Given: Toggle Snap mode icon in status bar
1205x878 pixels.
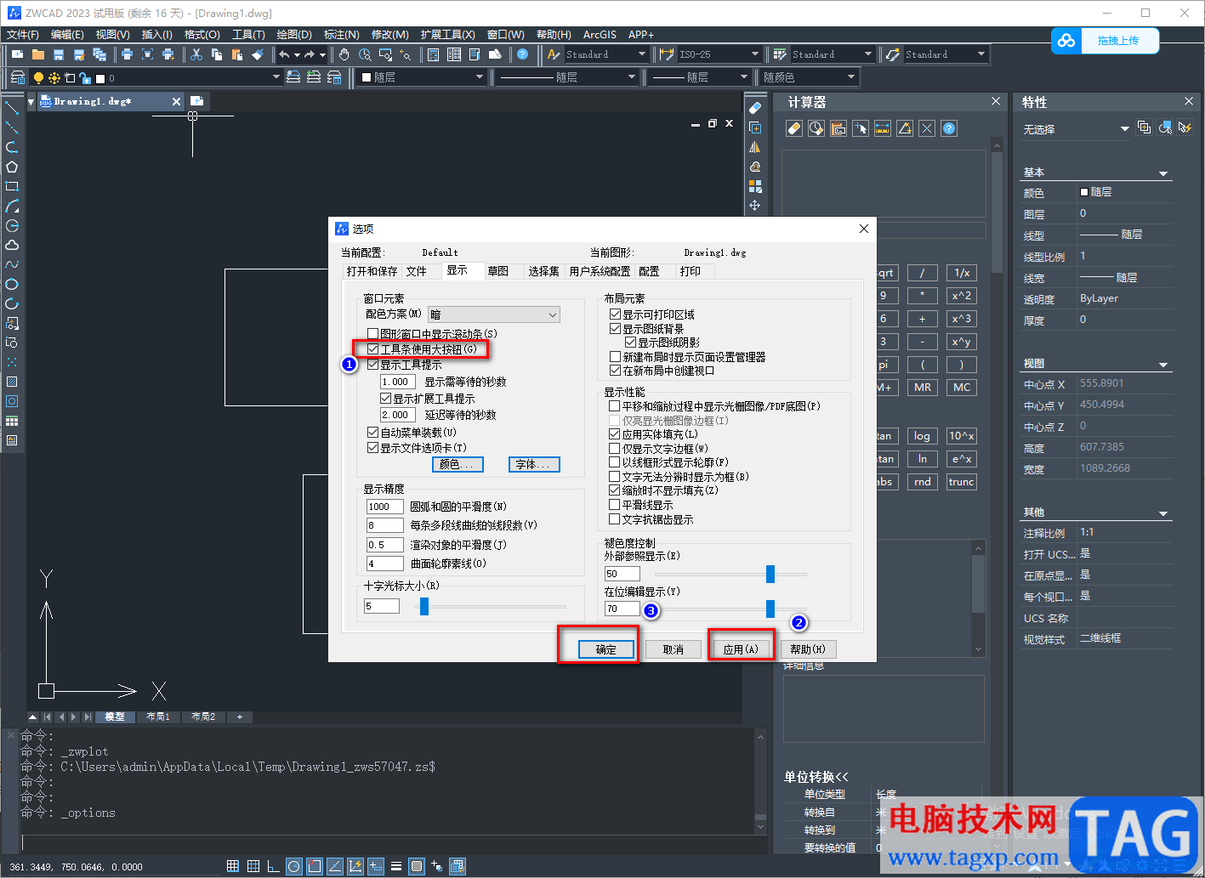Looking at the screenshot, I should click(x=232, y=867).
